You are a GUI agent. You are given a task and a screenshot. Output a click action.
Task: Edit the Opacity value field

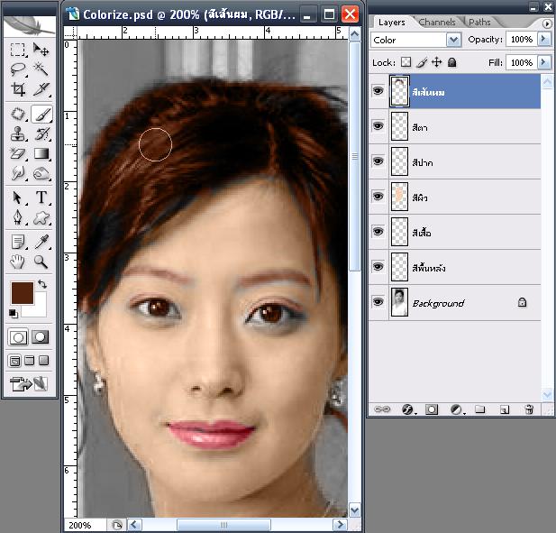point(522,39)
